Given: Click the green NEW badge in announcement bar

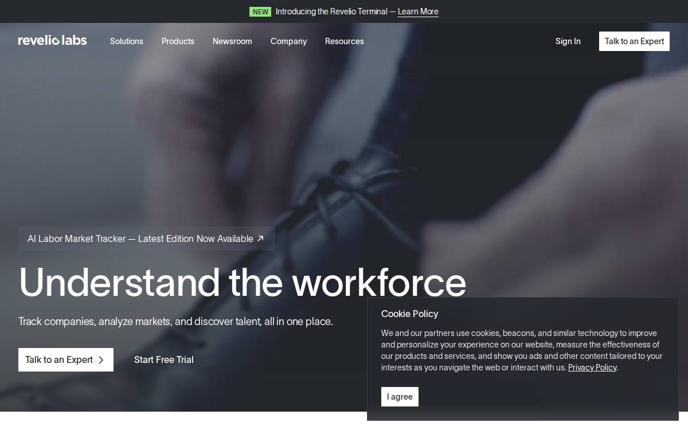Looking at the screenshot, I should 260,11.
